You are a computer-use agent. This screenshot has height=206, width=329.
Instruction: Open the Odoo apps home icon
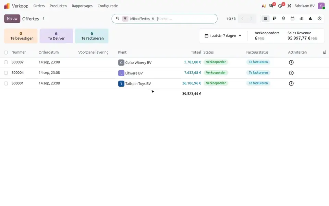7,6
